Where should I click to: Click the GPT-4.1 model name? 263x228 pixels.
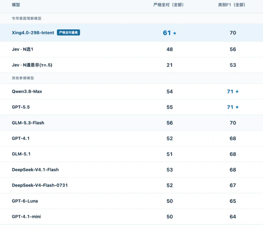[21, 138]
